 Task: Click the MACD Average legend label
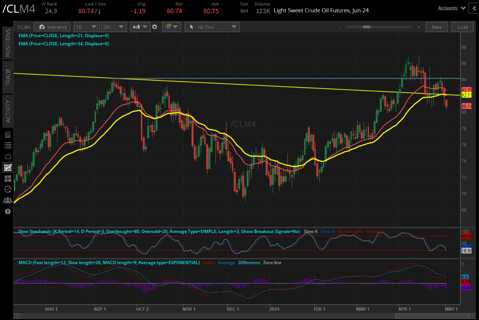(227, 263)
